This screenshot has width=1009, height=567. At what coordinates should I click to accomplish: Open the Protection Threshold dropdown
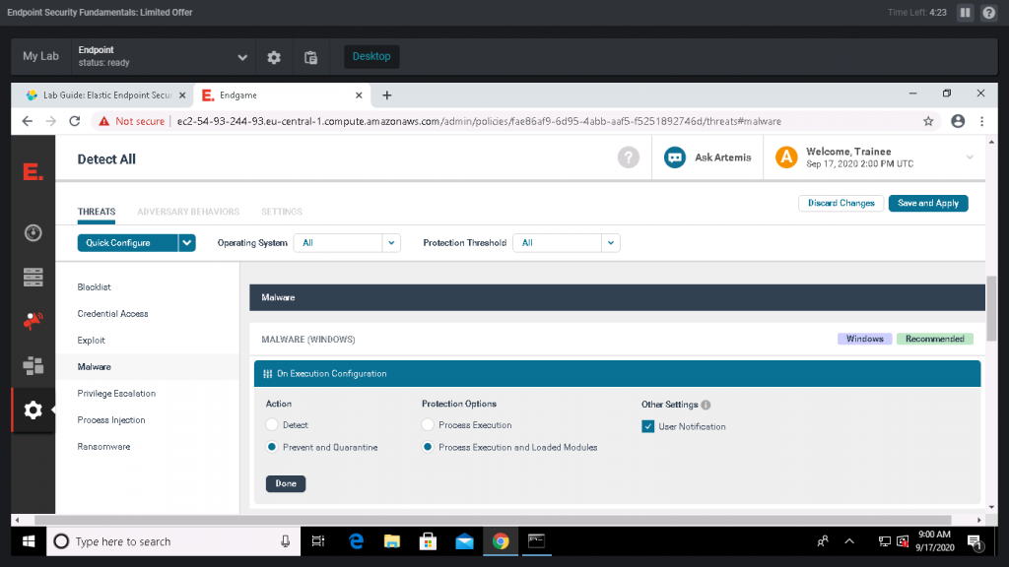567,243
